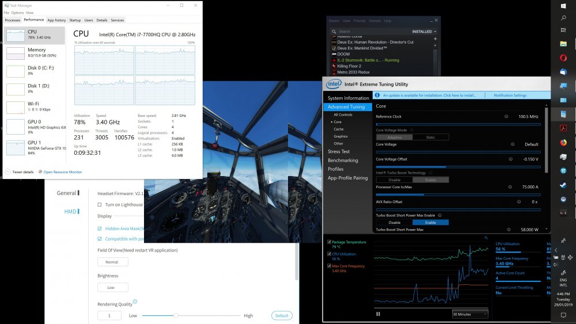This screenshot has height=324, width=576.
Task: Open the Field Of View Normal dropdown
Action: point(112,262)
